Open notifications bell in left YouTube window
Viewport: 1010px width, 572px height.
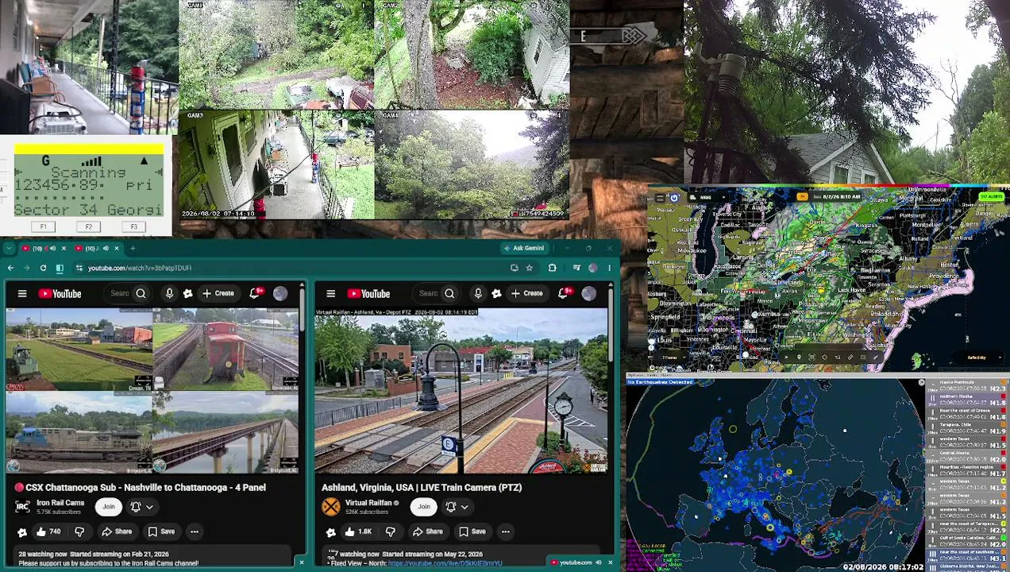click(255, 294)
